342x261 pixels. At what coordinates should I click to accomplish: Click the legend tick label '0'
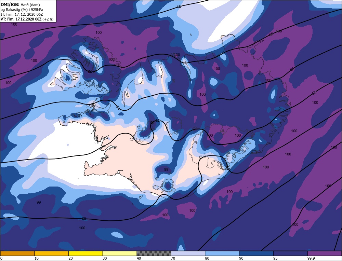click(x=1, y=258)
